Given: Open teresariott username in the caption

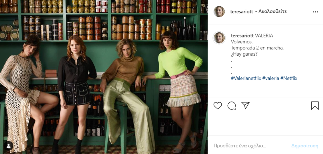Looking at the screenshot, I should [x=242, y=36].
